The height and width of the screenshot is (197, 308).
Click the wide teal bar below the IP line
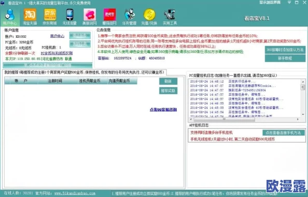(48, 65)
